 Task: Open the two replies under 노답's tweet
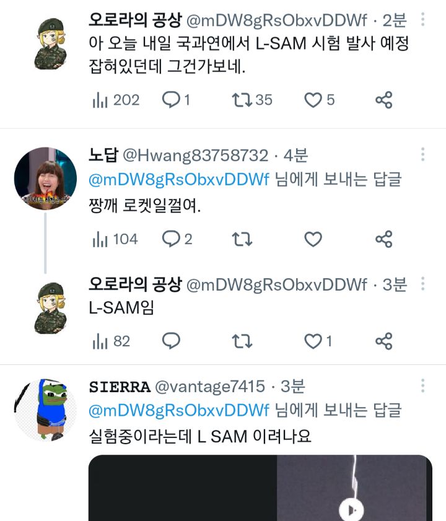pyautogui.click(x=177, y=239)
